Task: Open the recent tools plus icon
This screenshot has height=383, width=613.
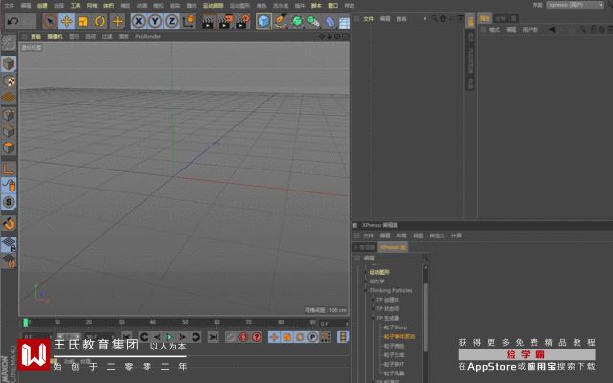Action: 117,21
